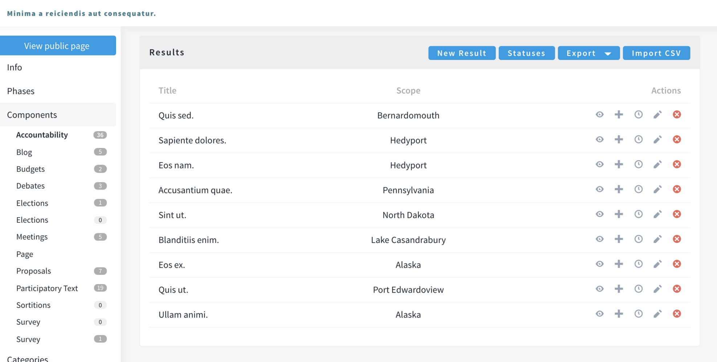Screen dimensions: 717x362
Task: Open the Phases sidebar menu item
Action: click(x=21, y=91)
